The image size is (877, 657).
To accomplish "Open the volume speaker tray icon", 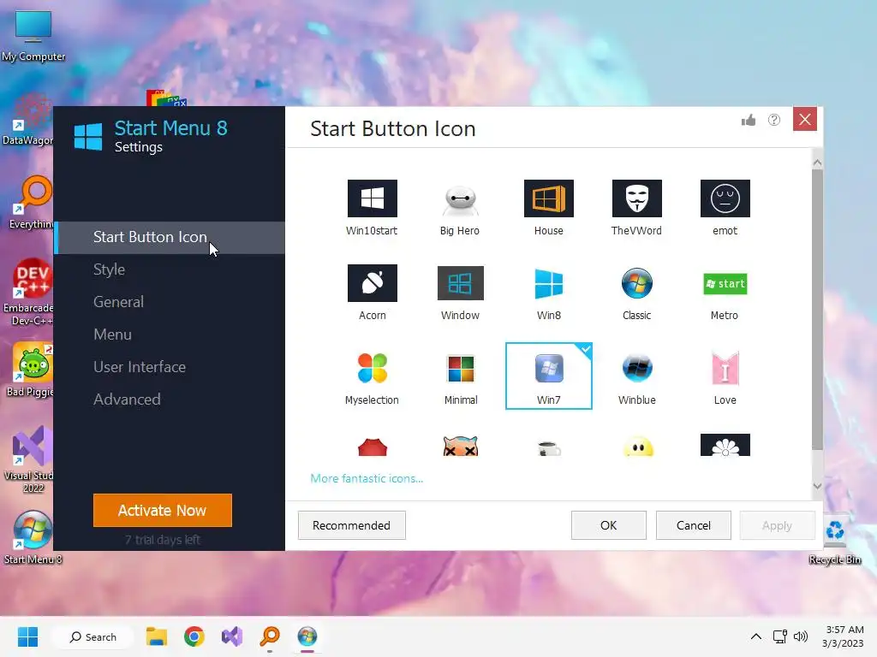I will [801, 636].
